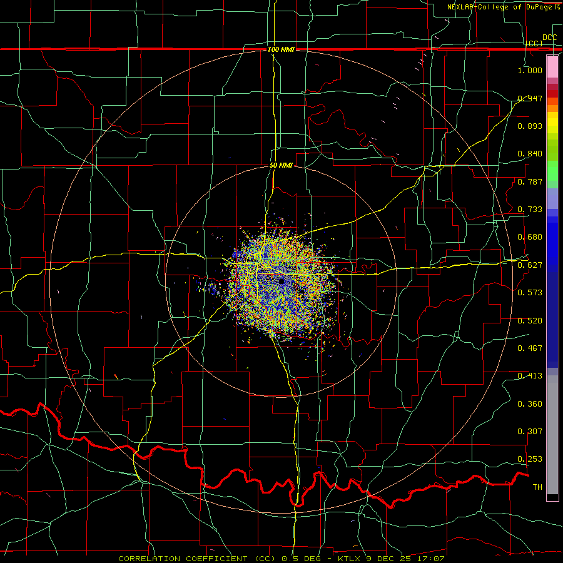Screen dimensions: 563x563
Task: Click the 0.840 value on the color scale
Action: point(530,154)
